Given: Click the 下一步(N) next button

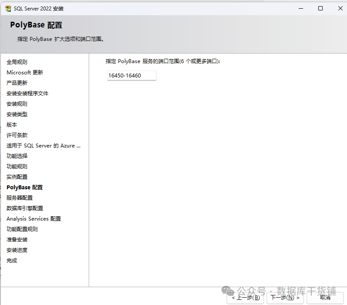Looking at the screenshot, I should [x=285, y=298].
